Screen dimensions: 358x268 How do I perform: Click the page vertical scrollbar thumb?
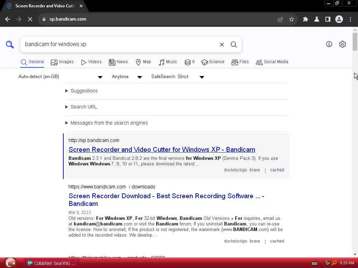[x=355, y=42]
